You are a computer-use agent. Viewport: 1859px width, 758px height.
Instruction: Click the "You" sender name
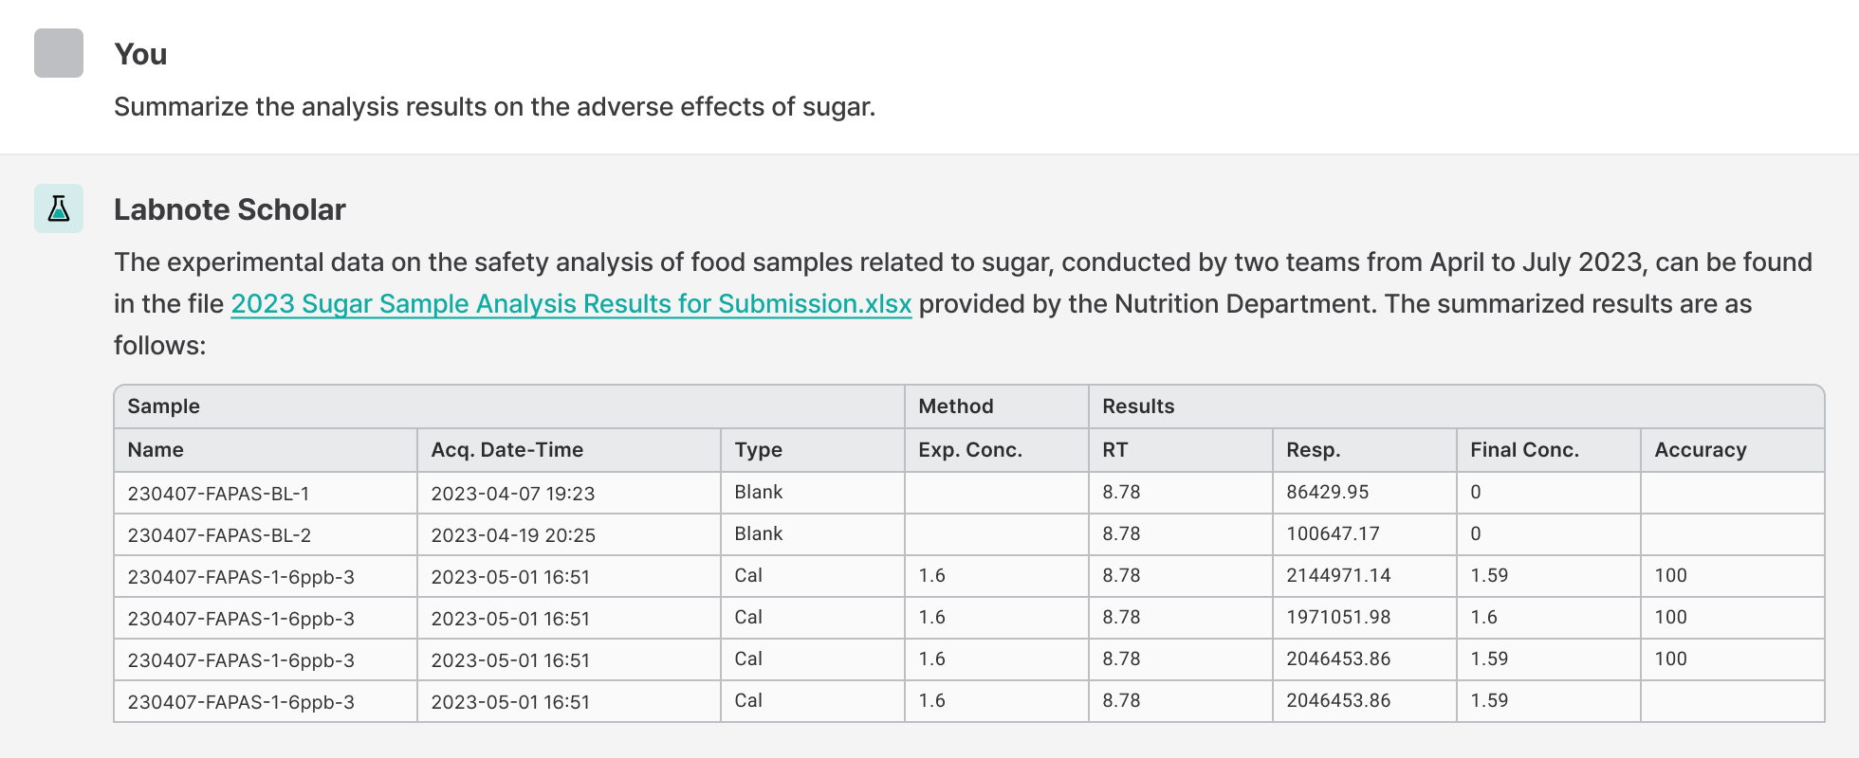point(140,54)
